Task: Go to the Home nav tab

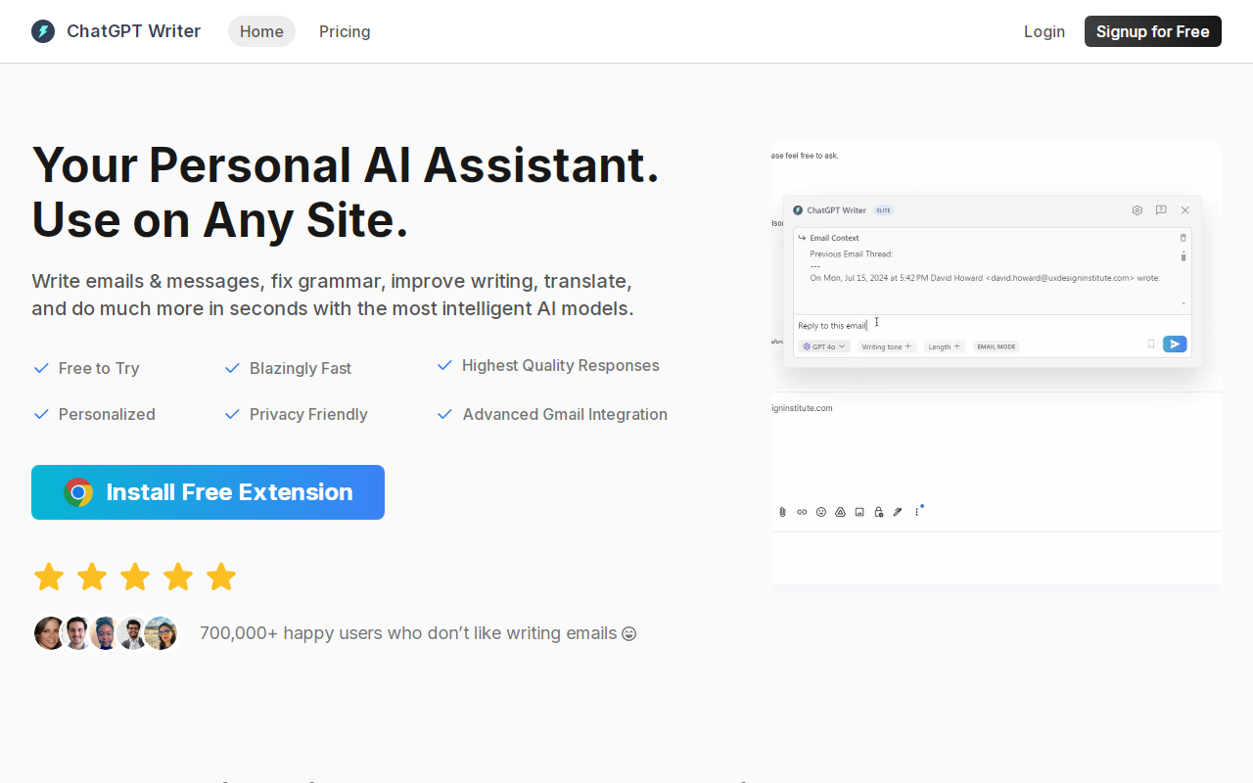Action: point(261,31)
